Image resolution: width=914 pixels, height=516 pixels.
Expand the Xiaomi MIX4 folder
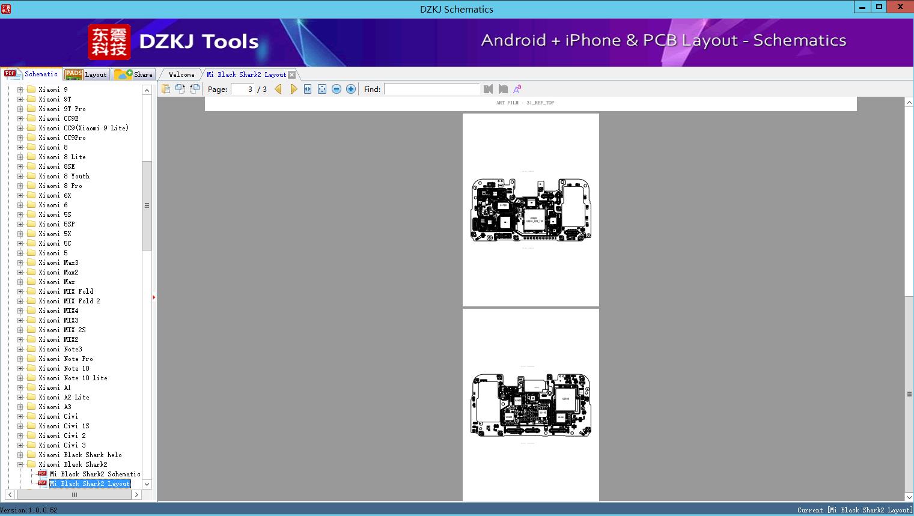point(20,311)
